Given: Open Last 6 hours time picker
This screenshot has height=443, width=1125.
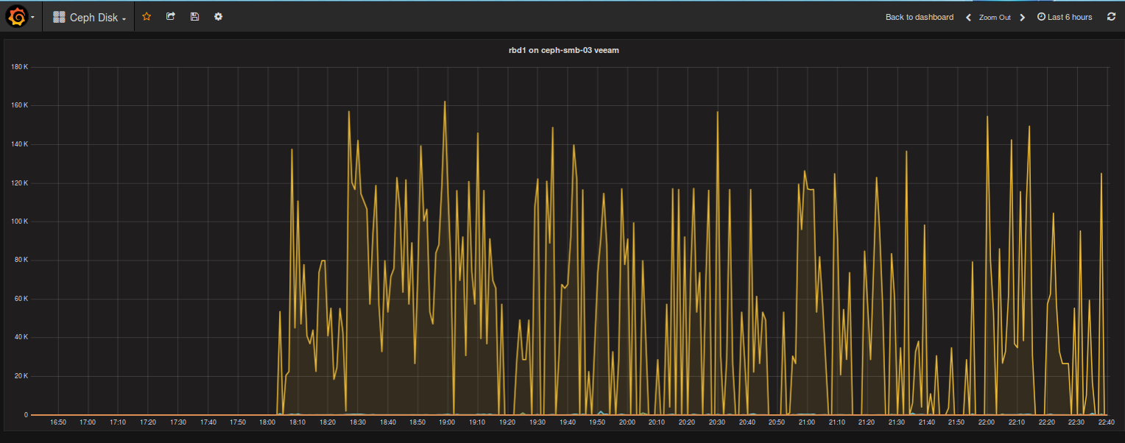Looking at the screenshot, I should [x=1065, y=17].
